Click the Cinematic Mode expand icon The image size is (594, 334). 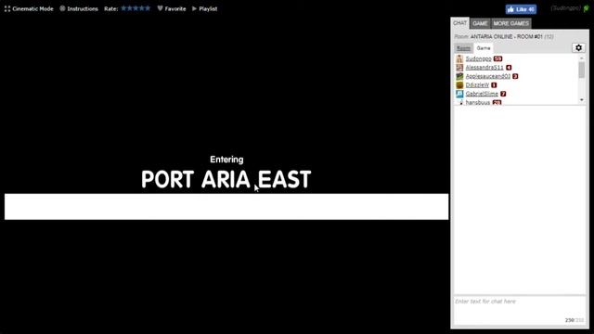point(7,8)
